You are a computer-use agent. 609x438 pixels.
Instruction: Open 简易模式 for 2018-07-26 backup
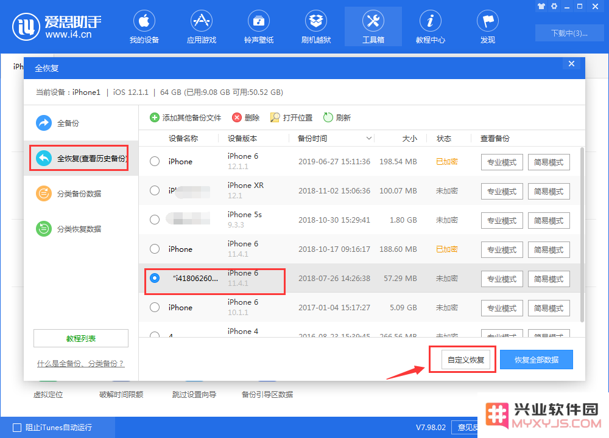point(549,279)
